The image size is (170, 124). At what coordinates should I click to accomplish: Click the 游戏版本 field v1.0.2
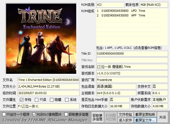(x=132, y=73)
